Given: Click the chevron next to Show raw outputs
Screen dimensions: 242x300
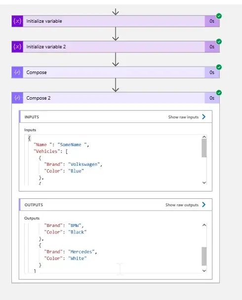Looking at the screenshot, I should click(x=203, y=205).
